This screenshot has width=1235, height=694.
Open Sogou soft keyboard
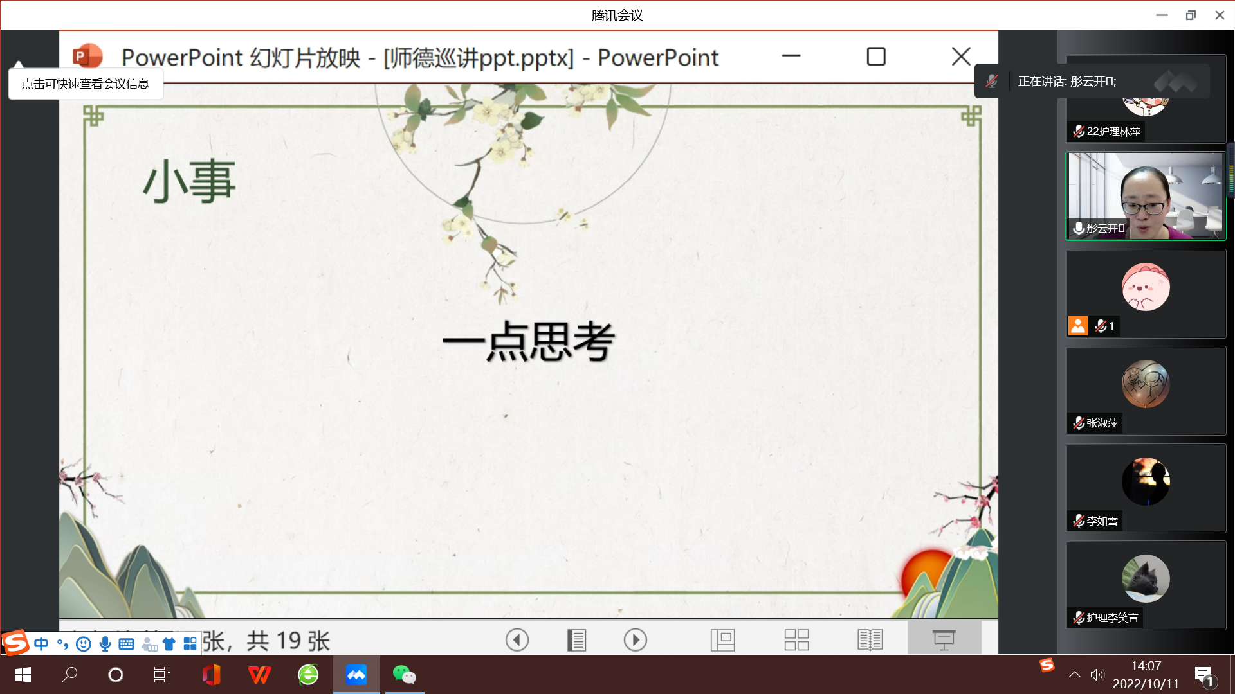pos(127,644)
